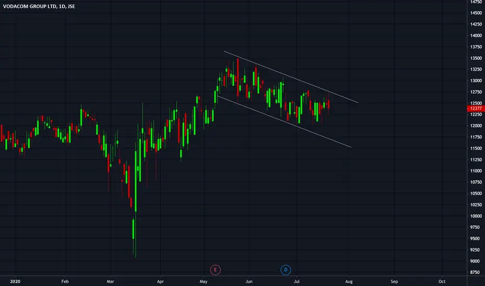Click the 11750 price axis label
The height and width of the screenshot is (286, 485).
tap(476, 137)
